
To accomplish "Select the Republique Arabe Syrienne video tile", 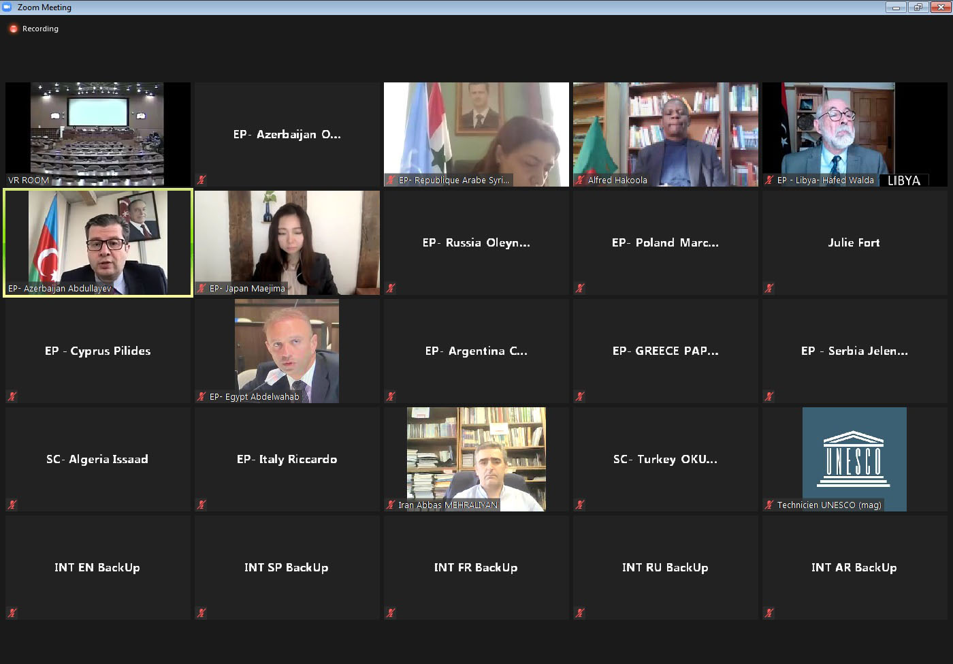I will click(476, 134).
